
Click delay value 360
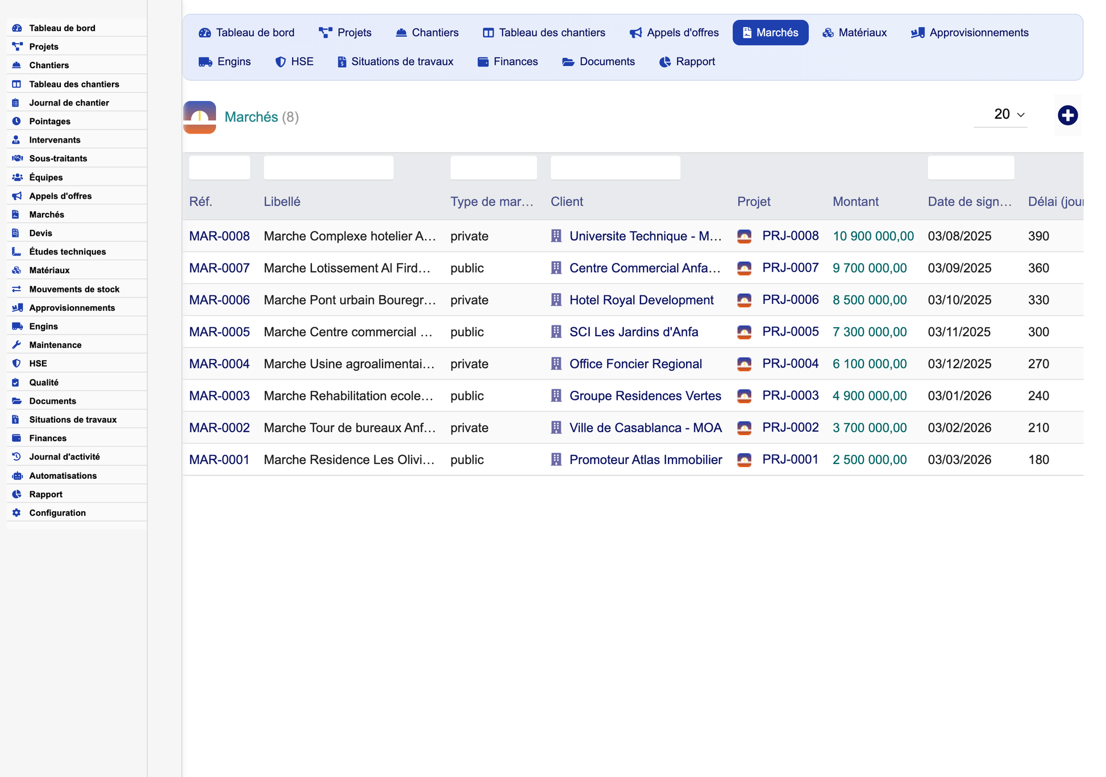point(1038,268)
